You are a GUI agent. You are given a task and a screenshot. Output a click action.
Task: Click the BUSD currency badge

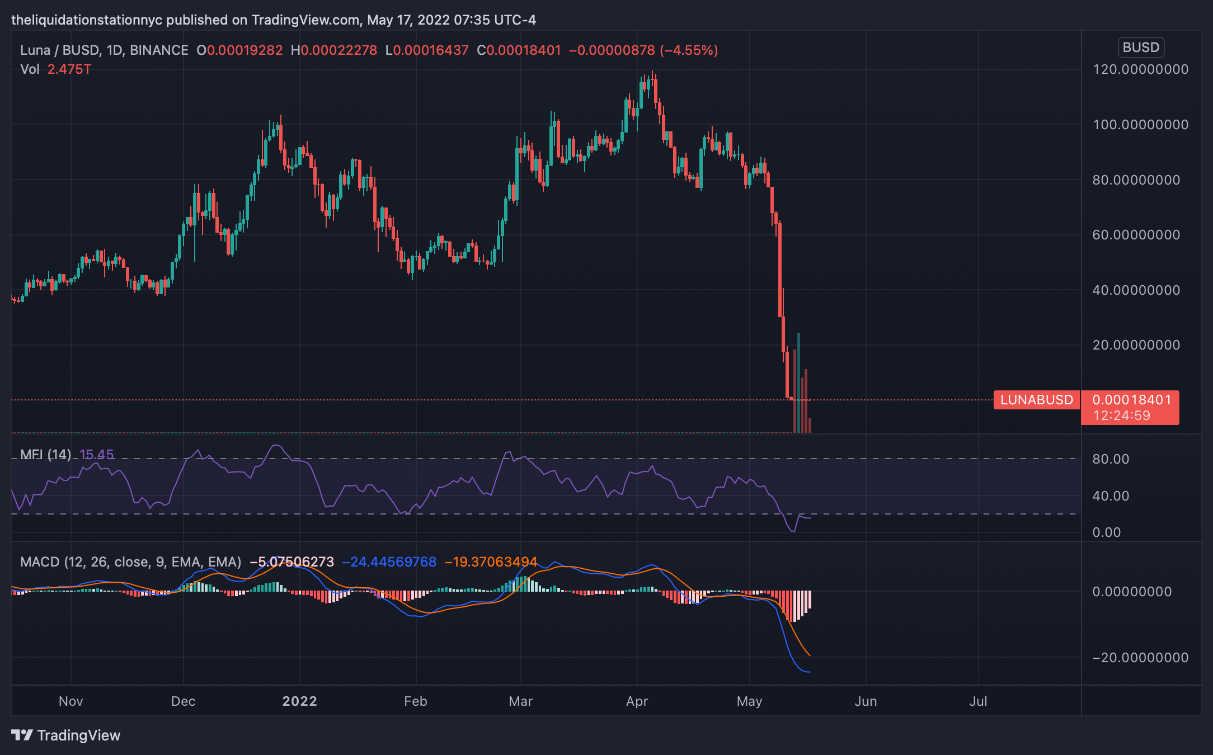pyautogui.click(x=1141, y=48)
